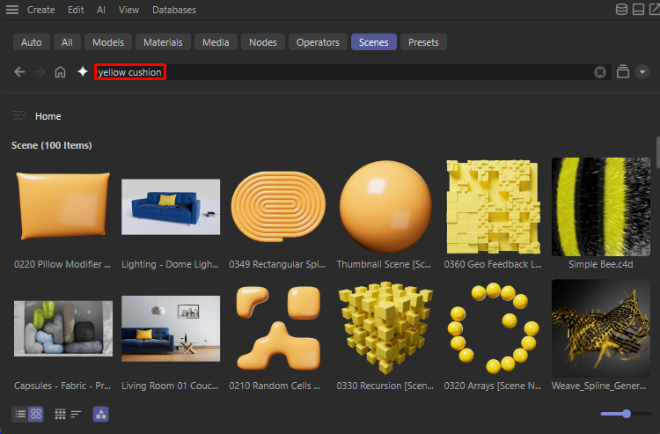Select the 0220 Pillow Modifier thumbnail
Viewport: 660px width, 434px height.
click(x=62, y=207)
